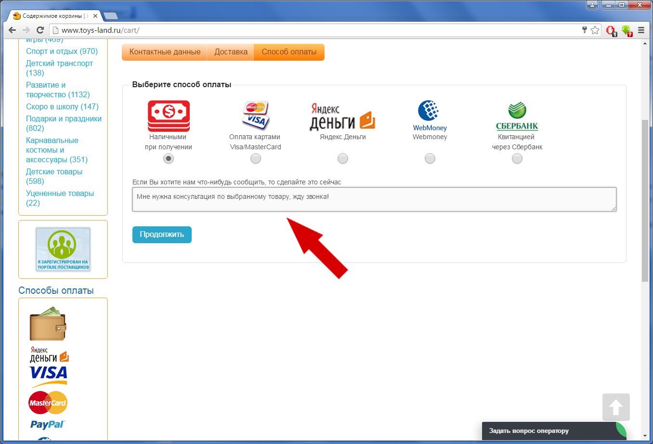The width and height of the screenshot is (653, 444).
Task: Click the cash payment banknote icon
Action: coord(169,116)
